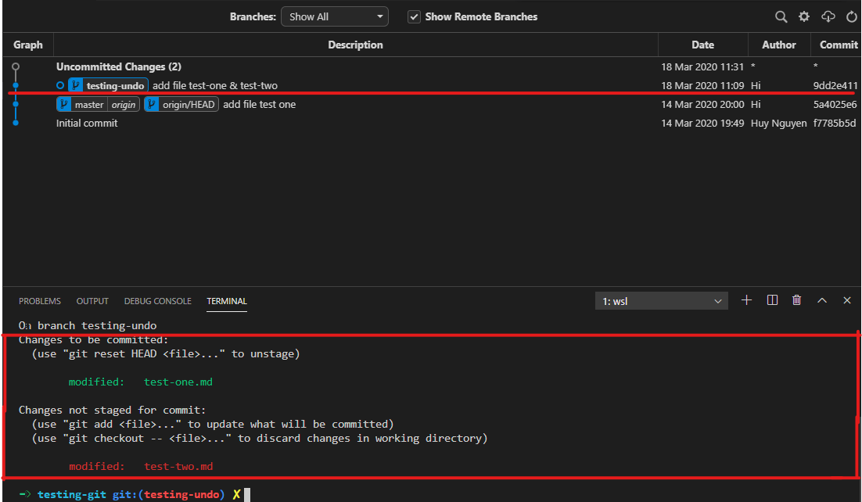This screenshot has width=862, height=502.
Task: Switch to the PROBLEMS tab
Action: click(40, 301)
